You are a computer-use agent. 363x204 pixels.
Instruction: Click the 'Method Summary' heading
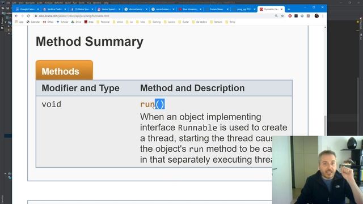pyautogui.click(x=90, y=42)
